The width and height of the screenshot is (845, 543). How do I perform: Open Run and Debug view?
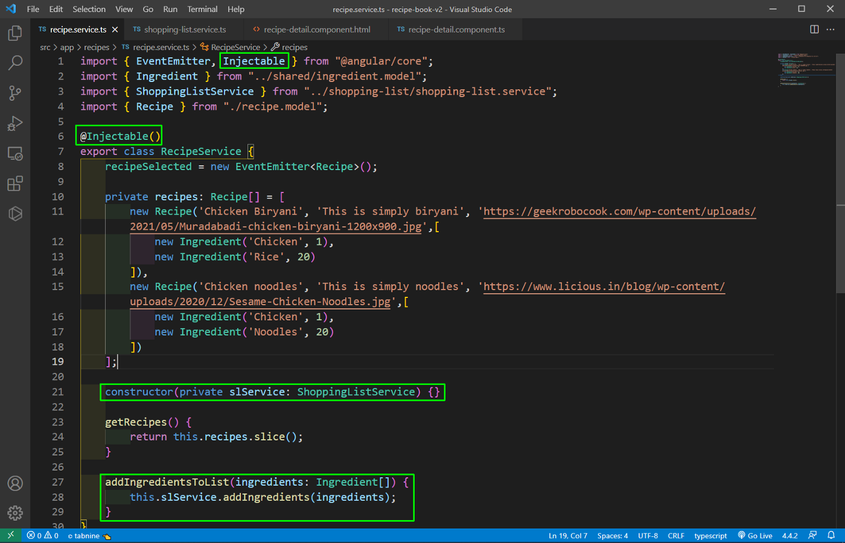(x=15, y=123)
